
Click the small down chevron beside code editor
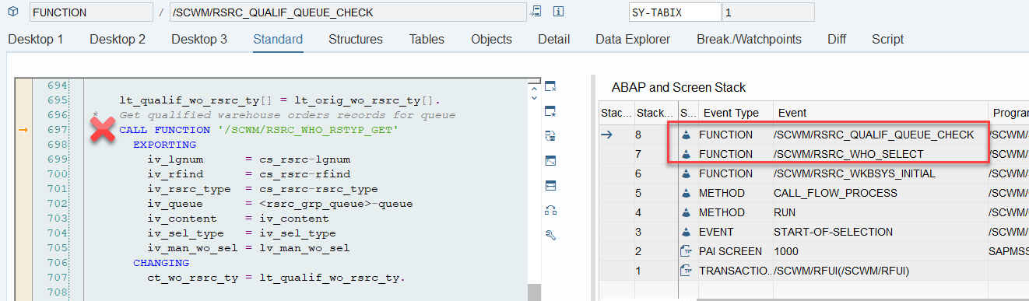(x=534, y=97)
